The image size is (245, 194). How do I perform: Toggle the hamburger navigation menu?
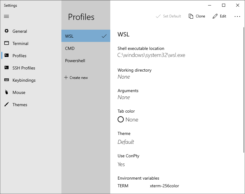pos(6,16)
